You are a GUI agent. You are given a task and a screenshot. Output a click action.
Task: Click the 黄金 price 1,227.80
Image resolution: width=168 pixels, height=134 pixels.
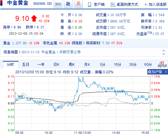tap(19, 43)
